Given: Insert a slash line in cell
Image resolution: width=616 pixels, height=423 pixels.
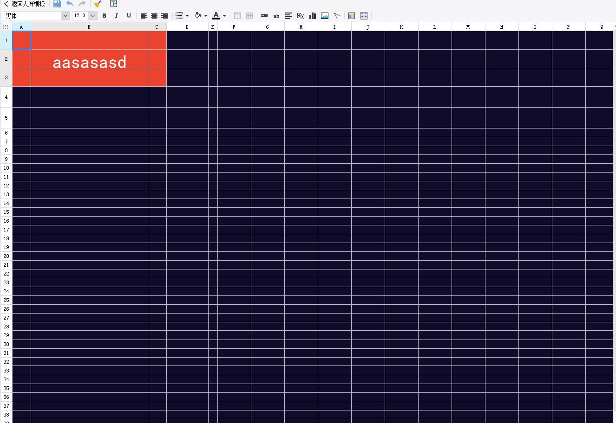Looking at the screenshot, I should tap(337, 16).
